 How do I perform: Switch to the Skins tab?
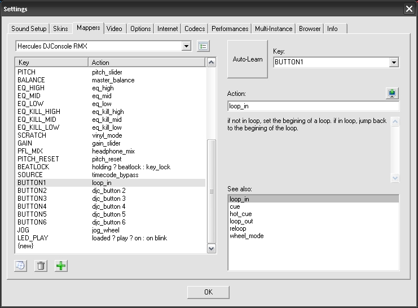click(x=60, y=29)
